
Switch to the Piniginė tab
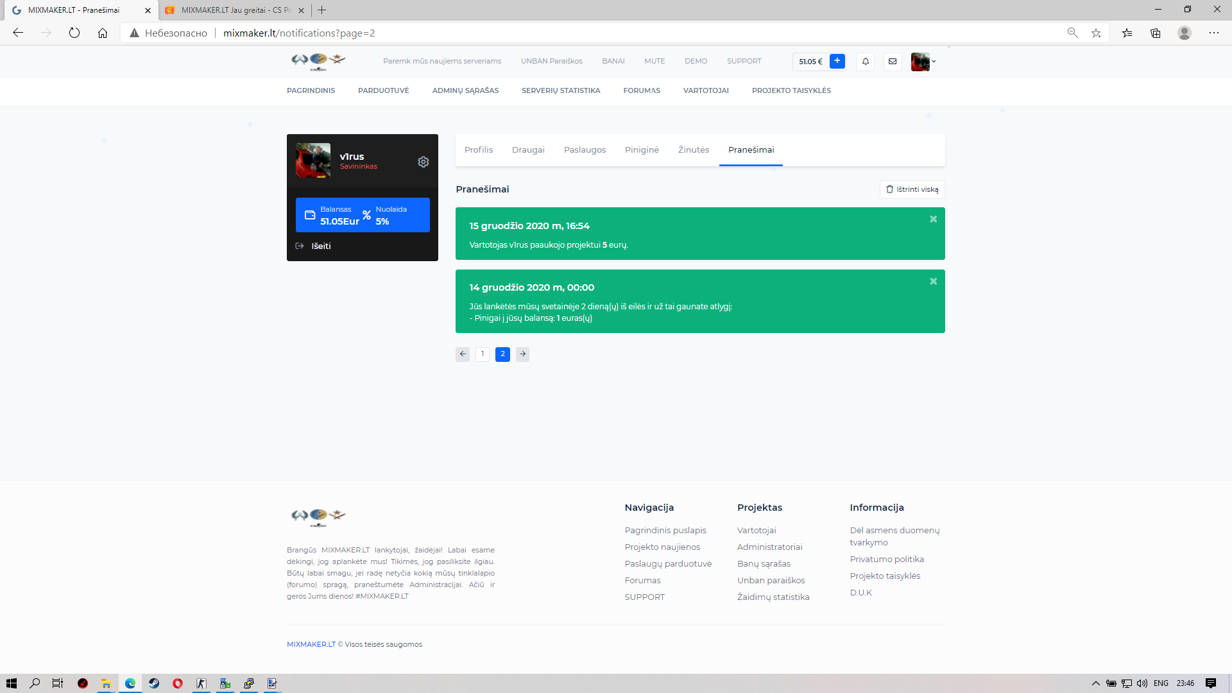[642, 150]
